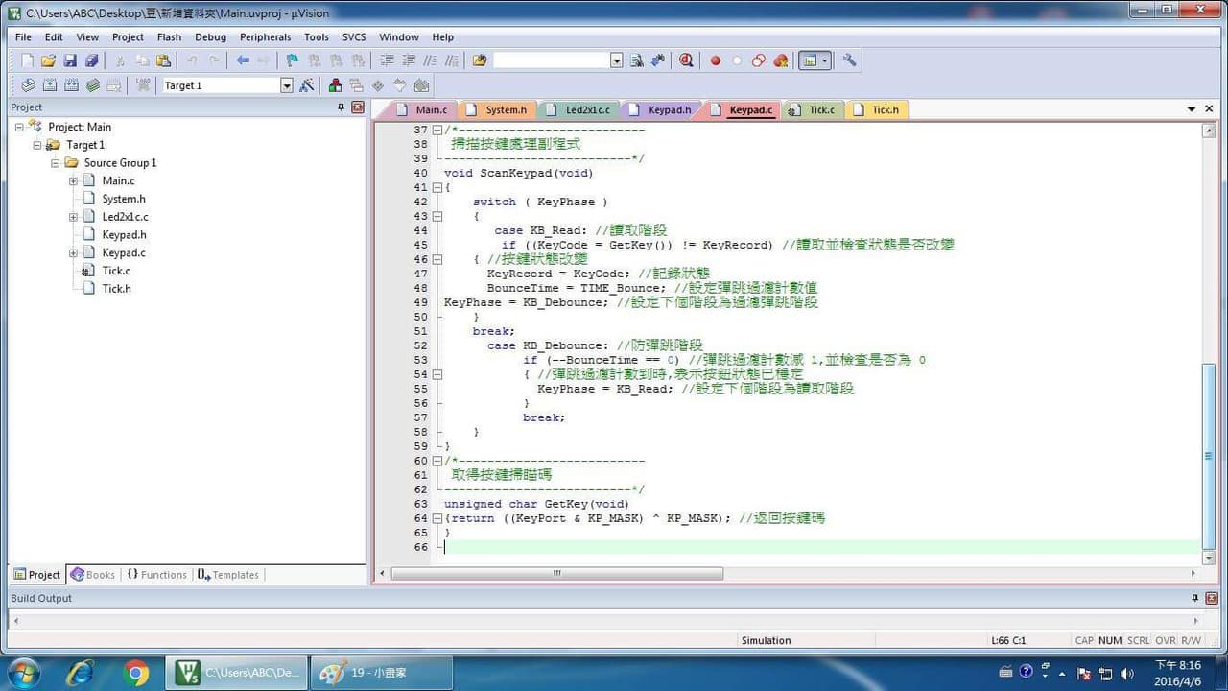
Task: Collapse the switch block fold marker
Action: pyautogui.click(x=437, y=216)
